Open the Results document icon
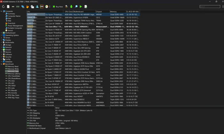Viewport: 224px width, 134px height. [x=86, y=7]
